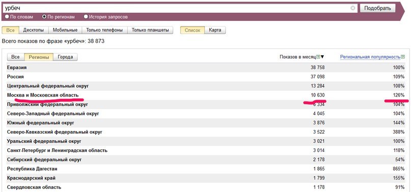This screenshot has width=411, height=192.
Task: Click the 1 178 impressions value
Action: click(x=319, y=187)
